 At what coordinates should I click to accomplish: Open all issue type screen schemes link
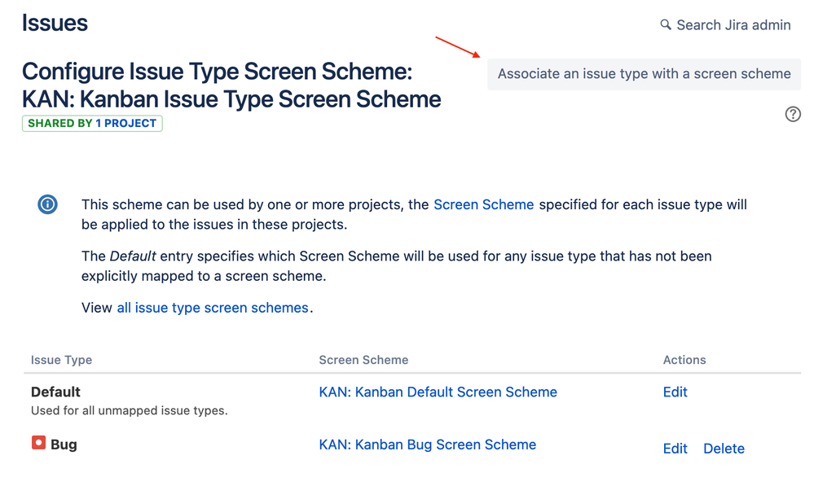(213, 308)
